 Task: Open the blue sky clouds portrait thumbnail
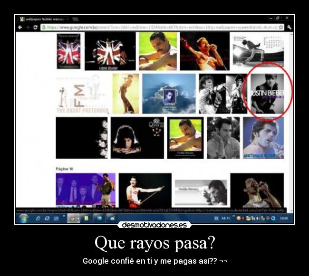pyautogui.click(x=169, y=94)
